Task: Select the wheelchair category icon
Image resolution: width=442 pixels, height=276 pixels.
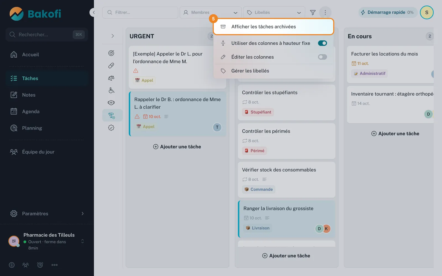Action: point(111,91)
